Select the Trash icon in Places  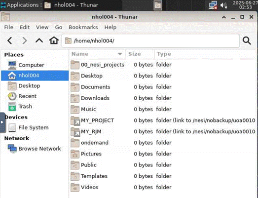pyautogui.click(x=12, y=107)
